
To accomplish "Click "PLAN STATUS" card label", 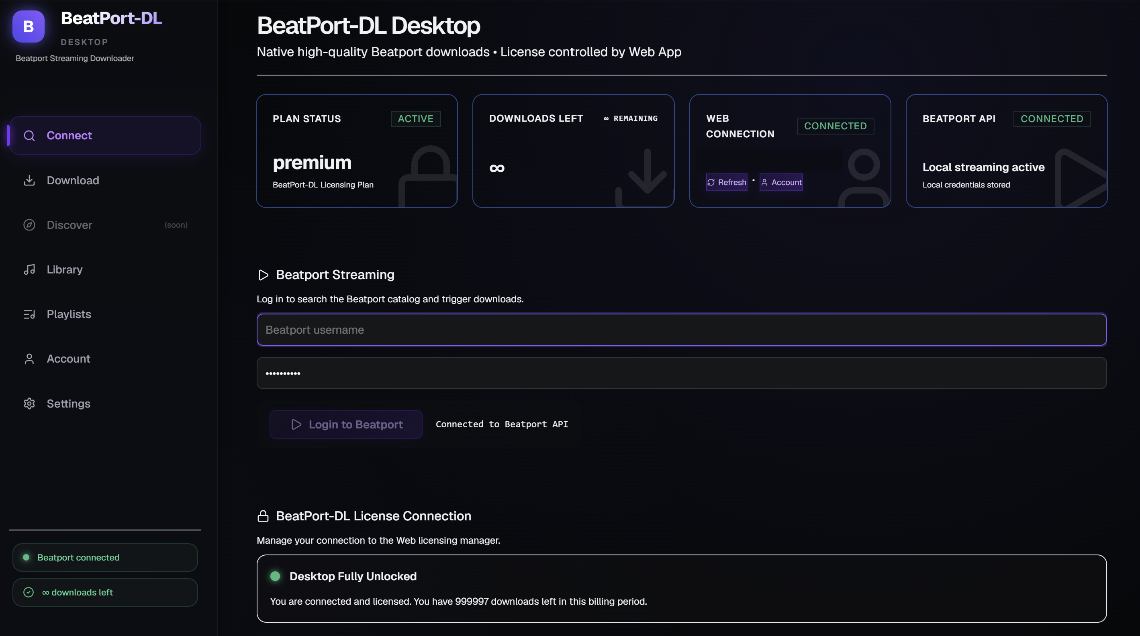I will pos(306,118).
